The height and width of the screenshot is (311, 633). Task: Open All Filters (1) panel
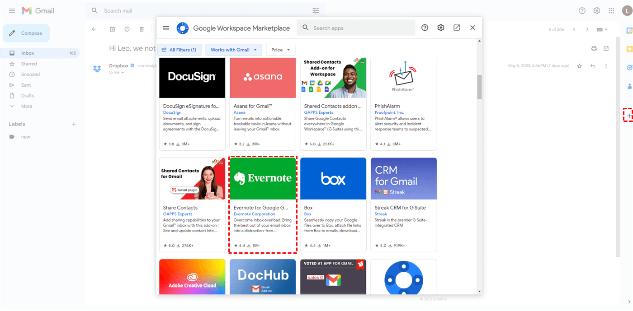point(179,50)
